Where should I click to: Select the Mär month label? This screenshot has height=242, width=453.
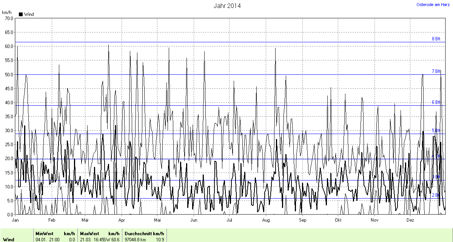click(85, 220)
